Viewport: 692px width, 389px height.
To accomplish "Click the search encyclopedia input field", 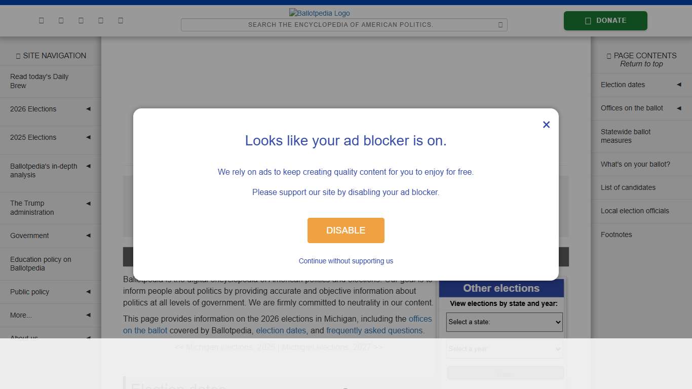I will pos(340,25).
